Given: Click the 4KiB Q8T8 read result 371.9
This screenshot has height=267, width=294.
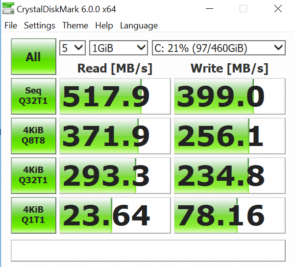Looking at the screenshot, I should [114, 136].
